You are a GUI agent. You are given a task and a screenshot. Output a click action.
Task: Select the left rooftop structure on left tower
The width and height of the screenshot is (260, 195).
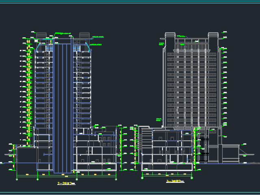41,35
